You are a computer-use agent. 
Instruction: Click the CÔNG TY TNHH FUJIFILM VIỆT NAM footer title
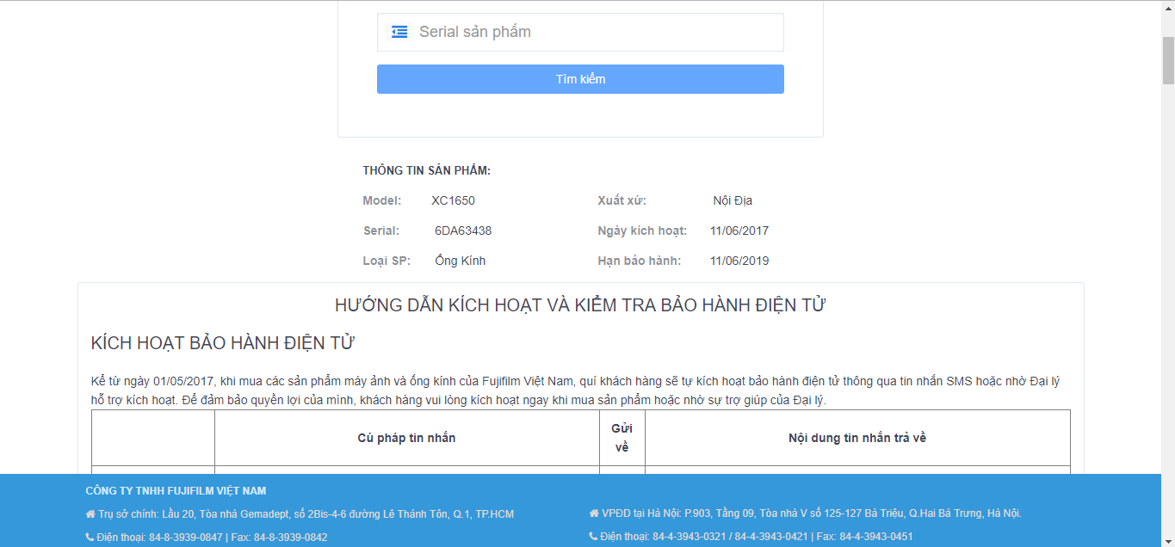[x=176, y=491]
